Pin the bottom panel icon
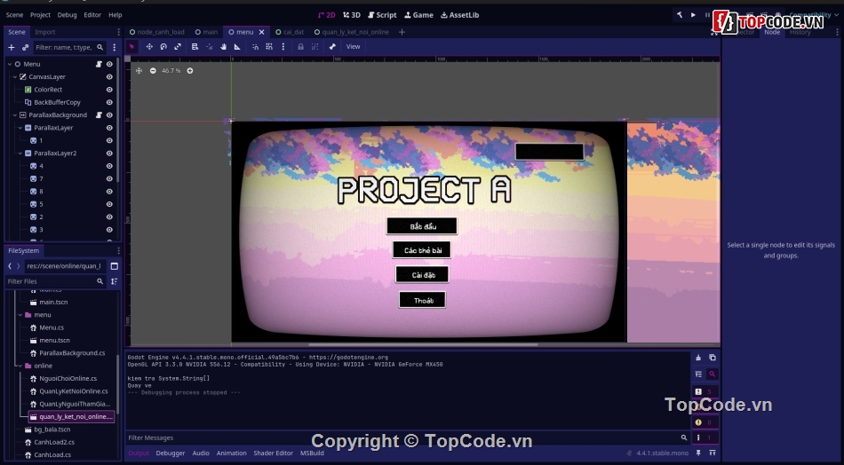 tap(698, 453)
